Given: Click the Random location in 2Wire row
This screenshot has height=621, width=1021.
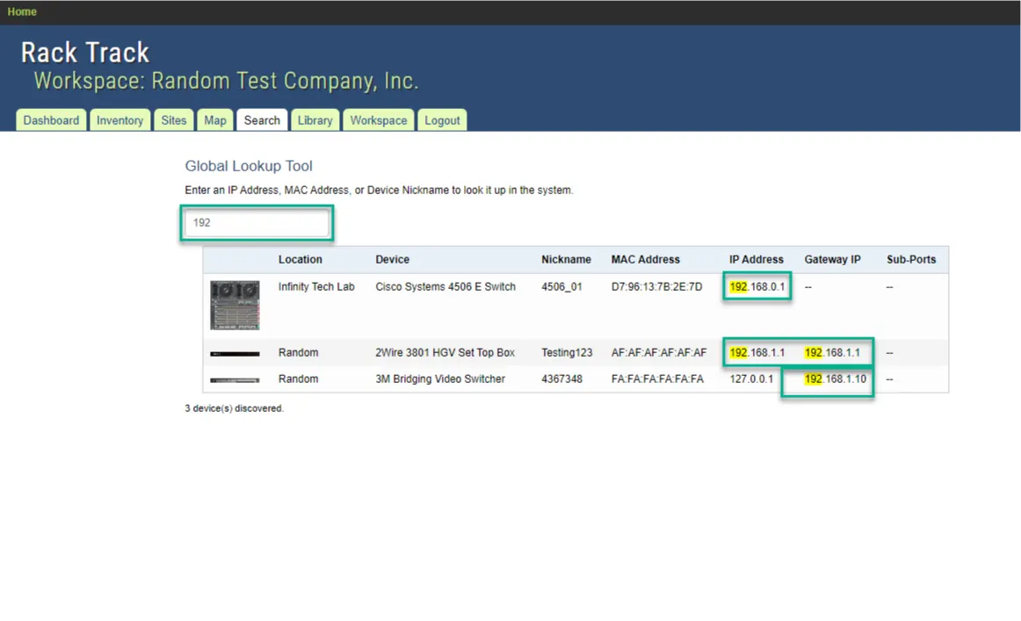Looking at the screenshot, I should (298, 352).
